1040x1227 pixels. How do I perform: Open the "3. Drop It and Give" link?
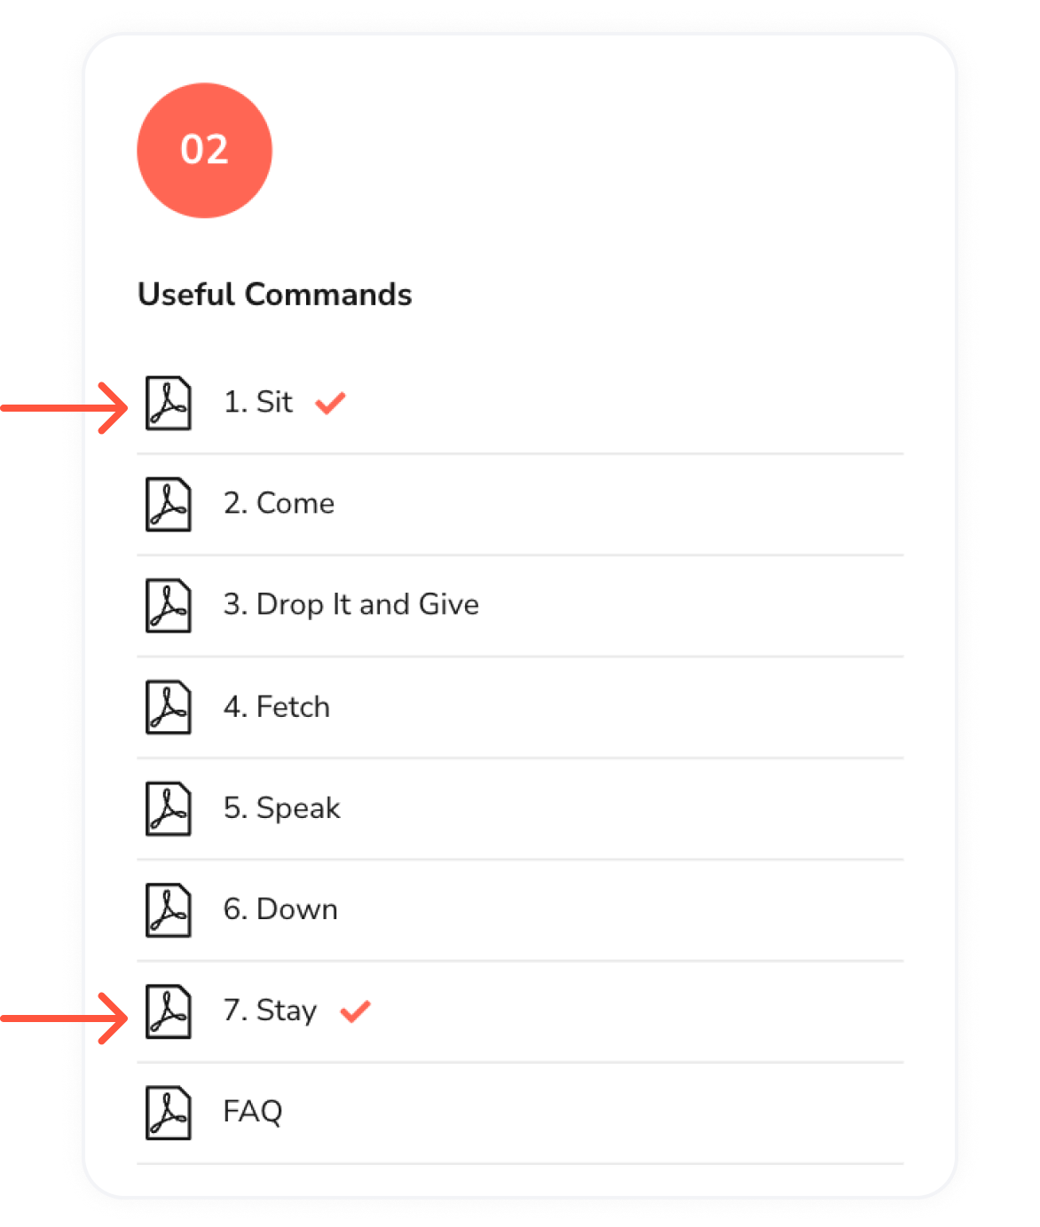pyautogui.click(x=351, y=604)
